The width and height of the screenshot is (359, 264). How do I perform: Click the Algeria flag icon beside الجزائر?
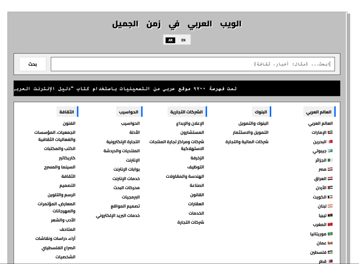tap(330, 160)
